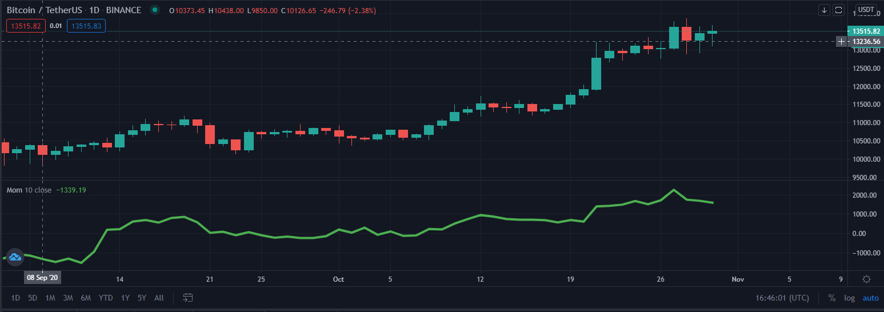Select the 1Y time range
The image size is (884, 312).
[125, 298]
